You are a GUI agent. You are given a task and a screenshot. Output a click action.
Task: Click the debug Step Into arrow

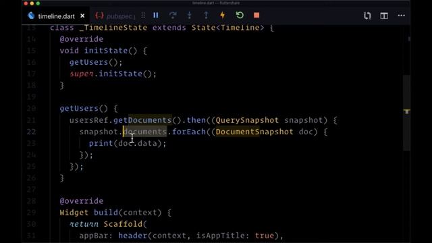189,15
